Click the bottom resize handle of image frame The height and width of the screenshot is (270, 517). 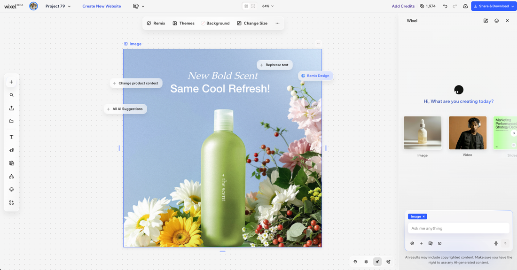point(223,251)
